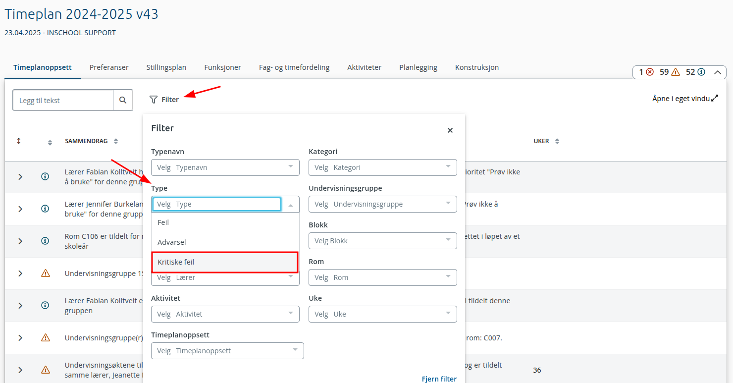This screenshot has height=383, width=733.
Task: Open the Stillingsplan tab
Action: click(166, 67)
